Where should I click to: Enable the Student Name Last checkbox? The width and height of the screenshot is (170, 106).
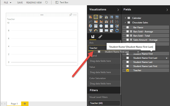coord(128,62)
